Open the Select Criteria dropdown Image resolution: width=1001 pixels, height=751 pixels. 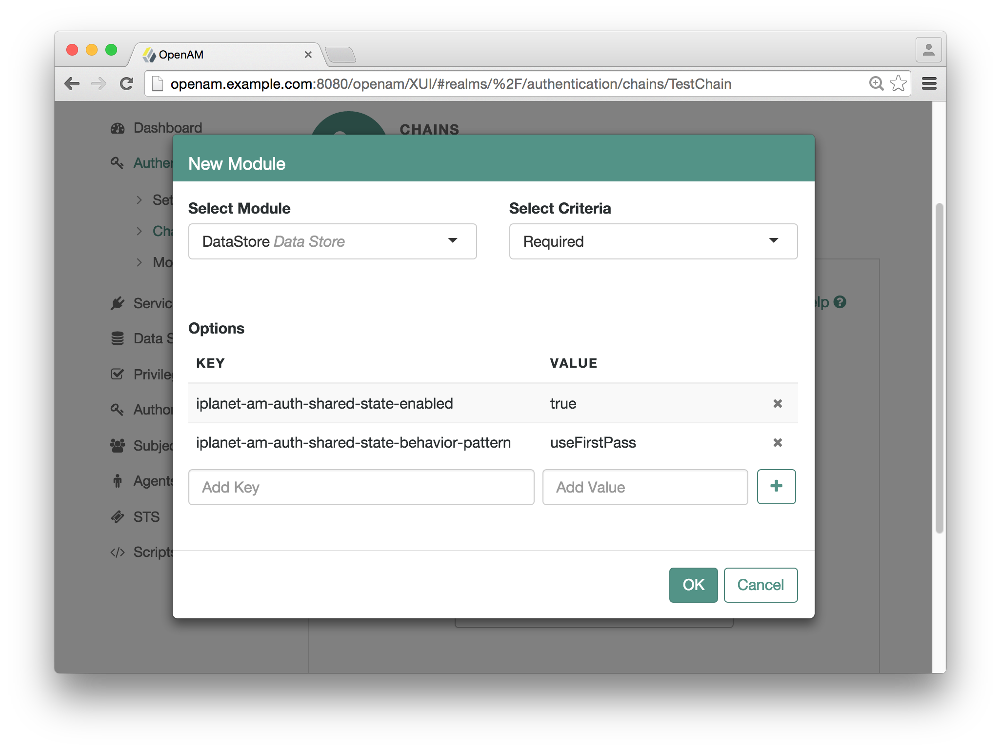pos(653,241)
